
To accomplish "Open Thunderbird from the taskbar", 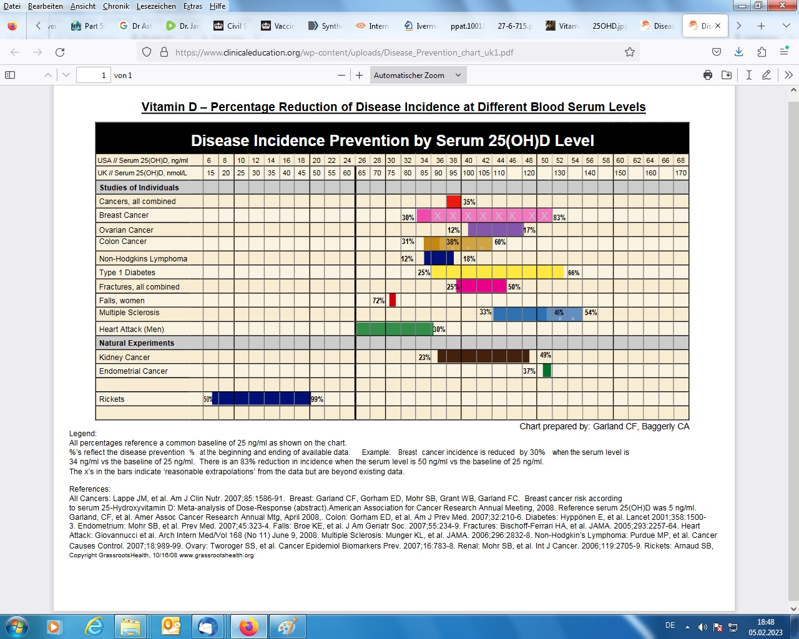I will (208, 627).
